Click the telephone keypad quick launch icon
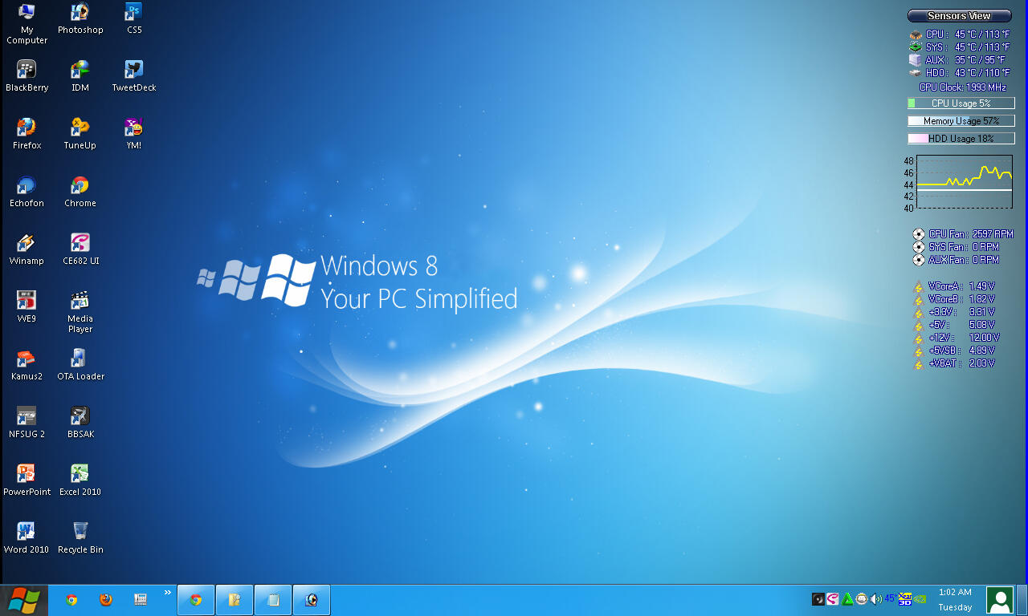 click(141, 600)
